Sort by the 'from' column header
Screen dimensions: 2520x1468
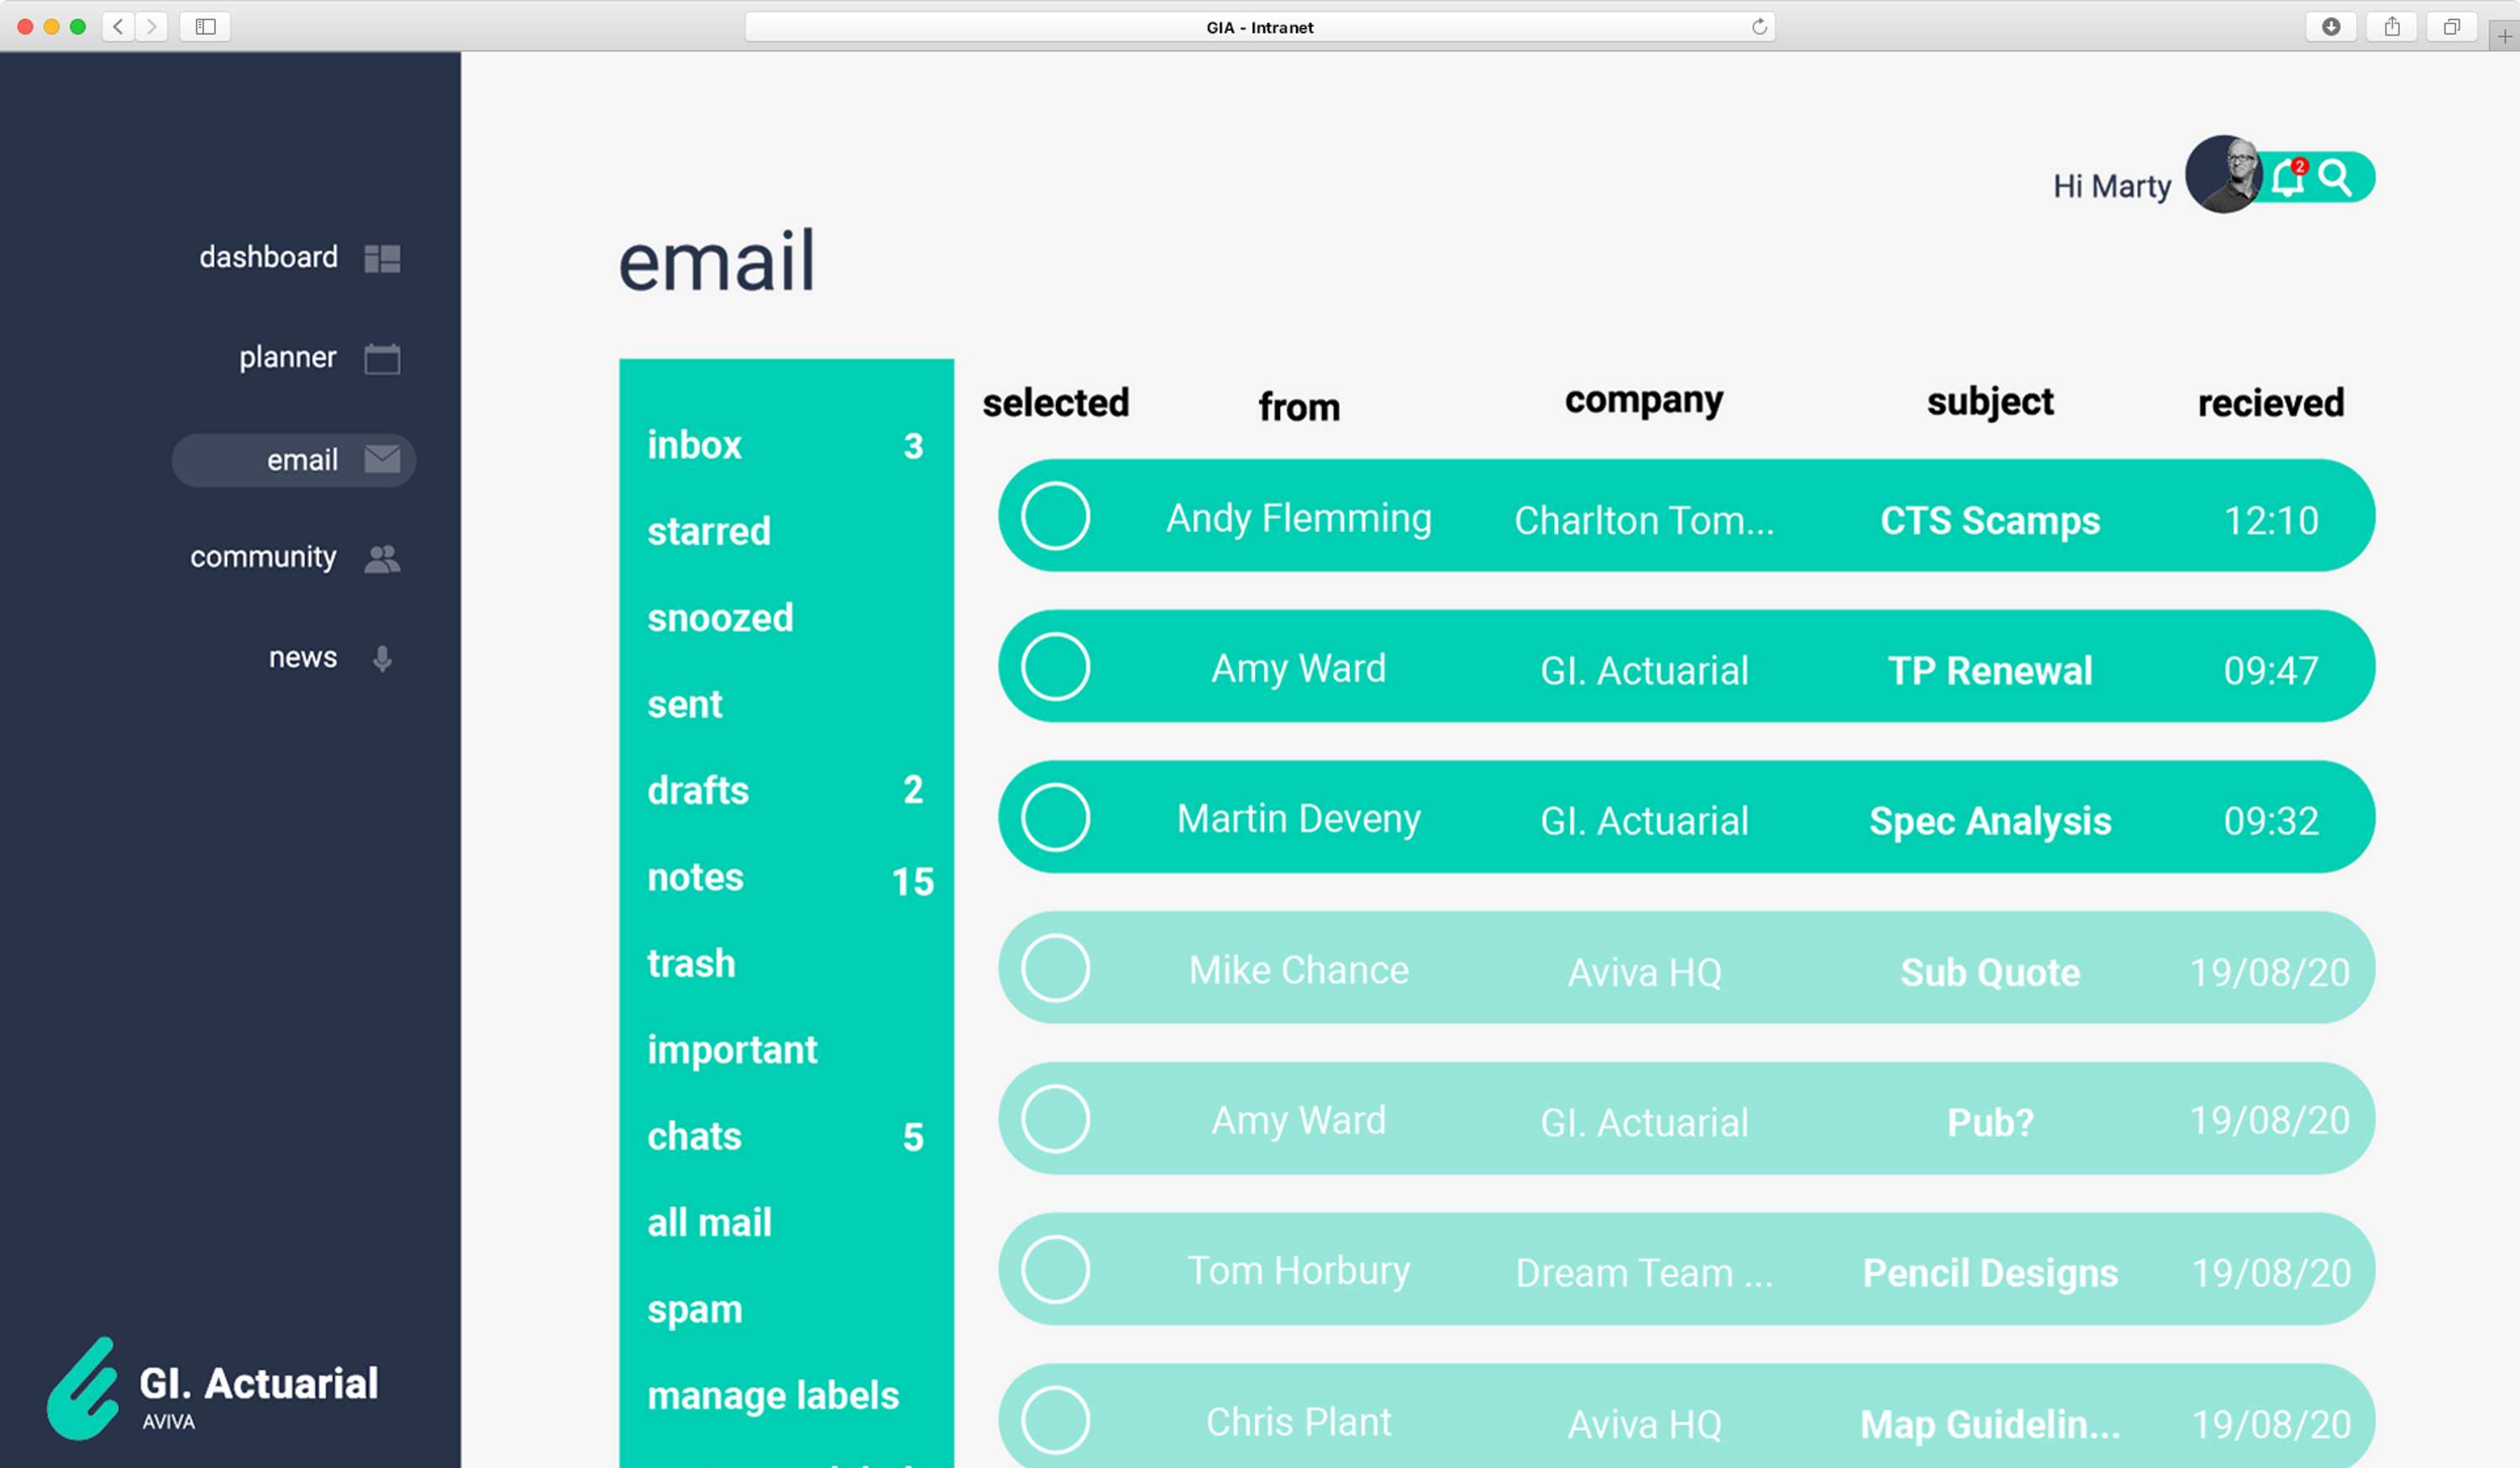(x=1299, y=407)
